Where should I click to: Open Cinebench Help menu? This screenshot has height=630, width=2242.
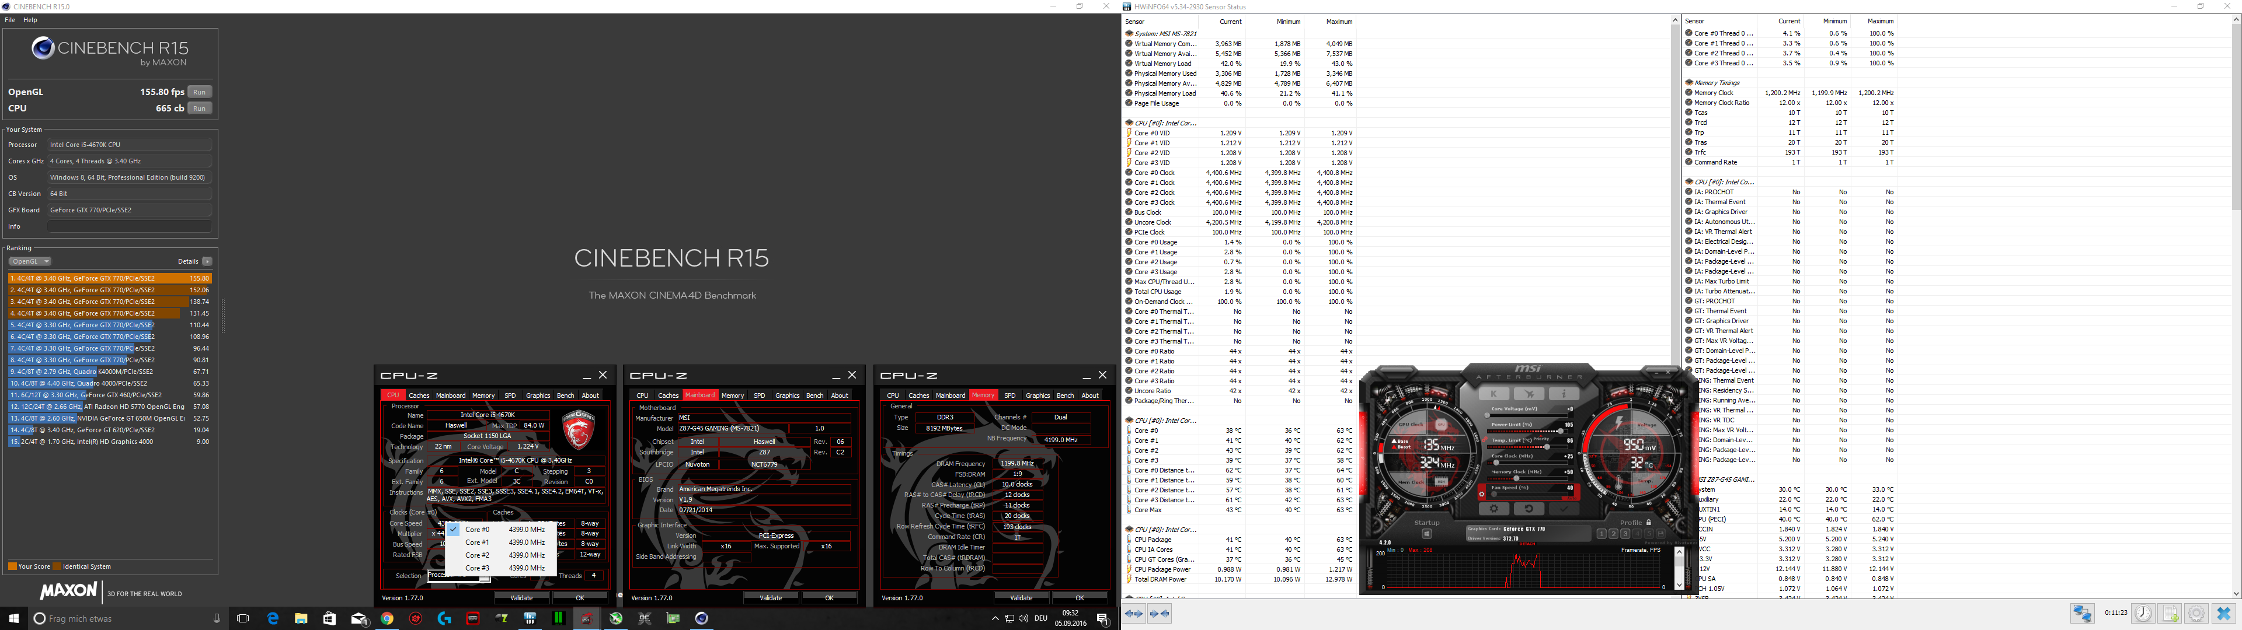point(30,19)
